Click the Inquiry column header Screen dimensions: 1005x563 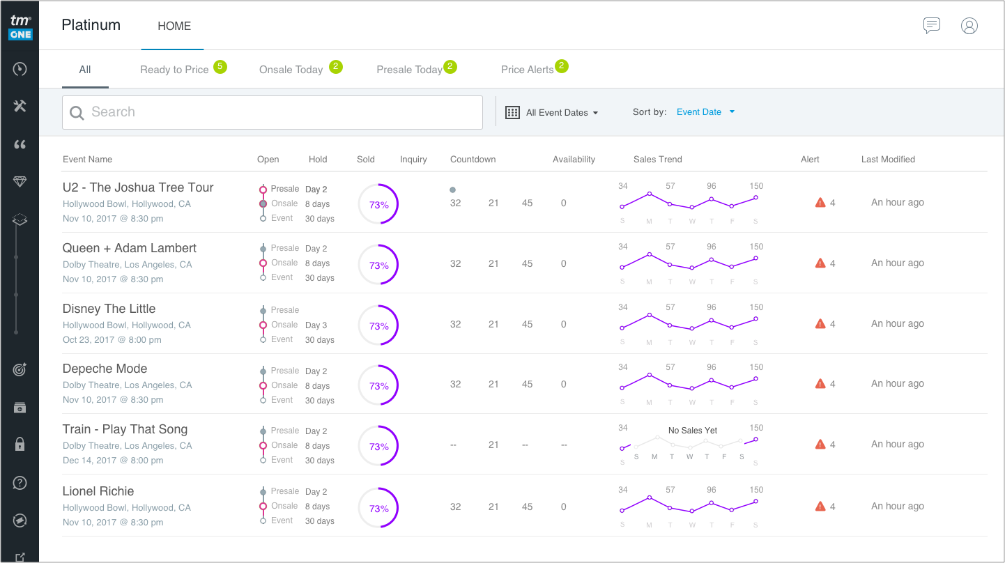point(413,160)
